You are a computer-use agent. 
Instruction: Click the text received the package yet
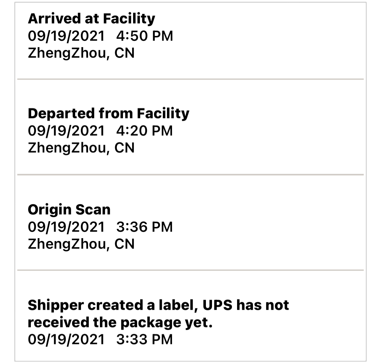pyautogui.click(x=120, y=322)
